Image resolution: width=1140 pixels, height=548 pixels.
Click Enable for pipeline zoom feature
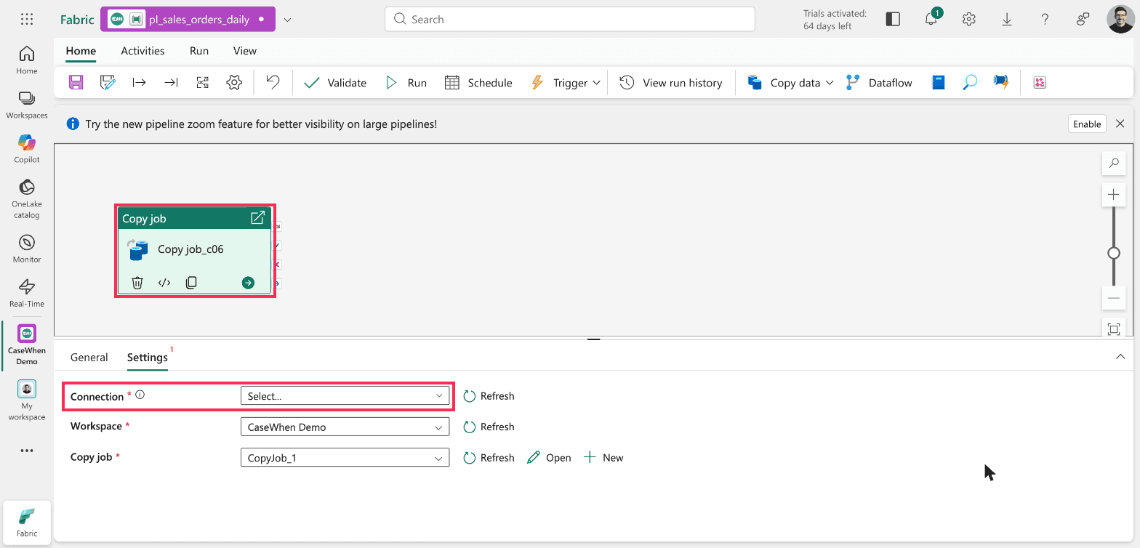1087,124
